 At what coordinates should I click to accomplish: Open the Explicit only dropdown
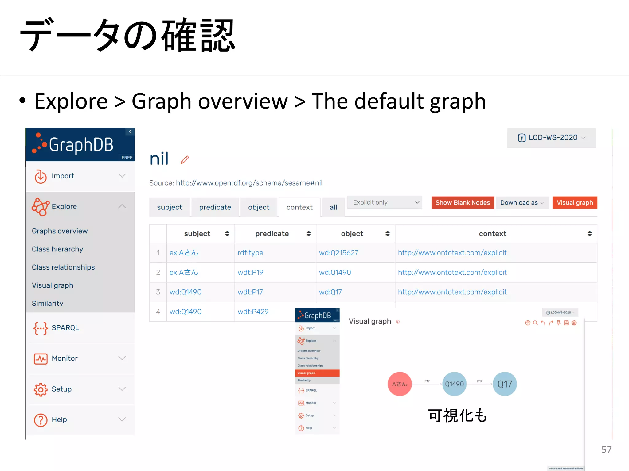(x=385, y=202)
